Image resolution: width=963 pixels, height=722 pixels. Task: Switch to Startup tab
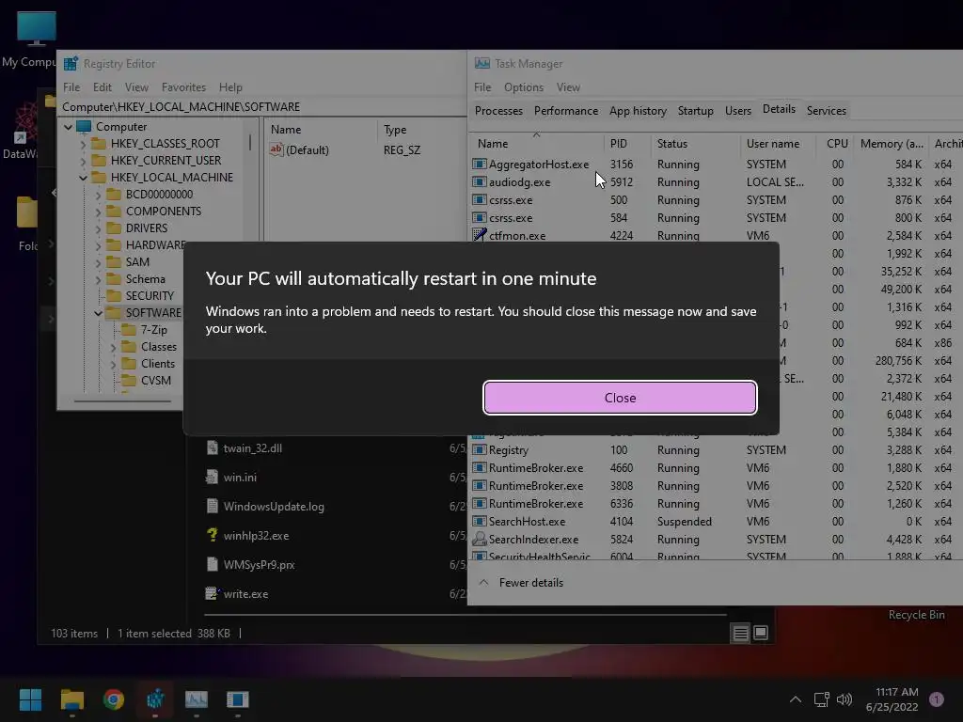(x=695, y=111)
